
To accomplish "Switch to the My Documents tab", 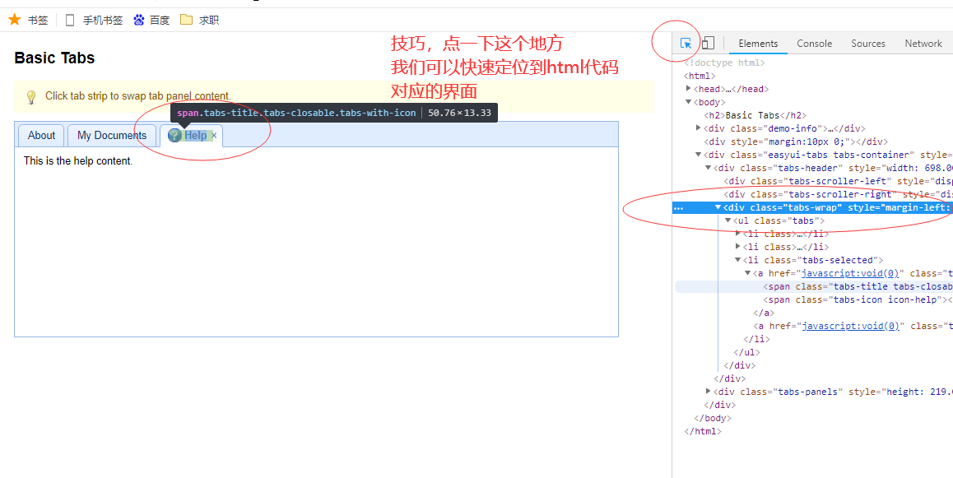I will (112, 136).
